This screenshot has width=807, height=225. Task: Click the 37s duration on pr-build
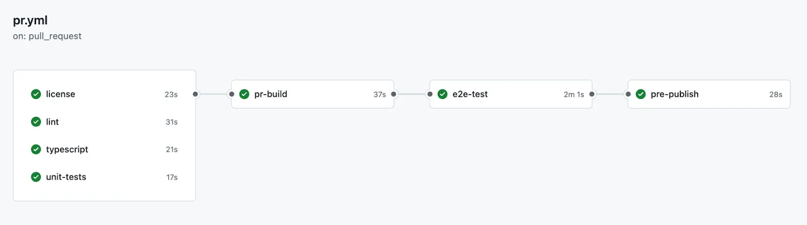(x=380, y=94)
